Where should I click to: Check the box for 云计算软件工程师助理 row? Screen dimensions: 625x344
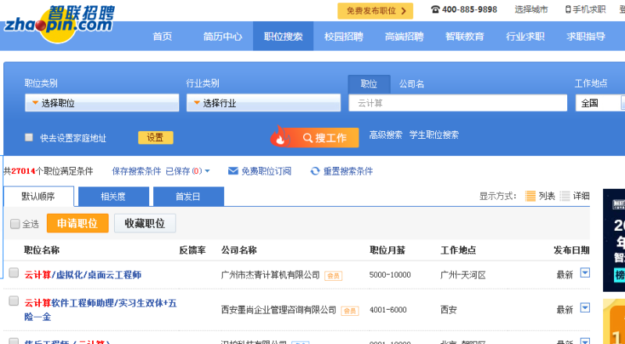[x=14, y=301]
